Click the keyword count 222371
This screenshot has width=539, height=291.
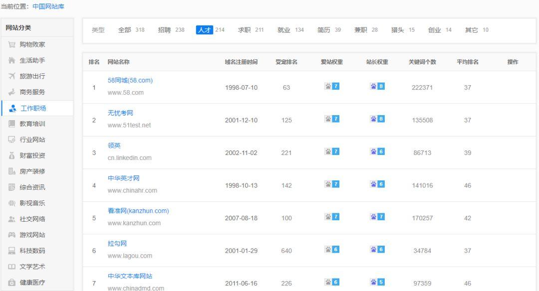pos(422,88)
